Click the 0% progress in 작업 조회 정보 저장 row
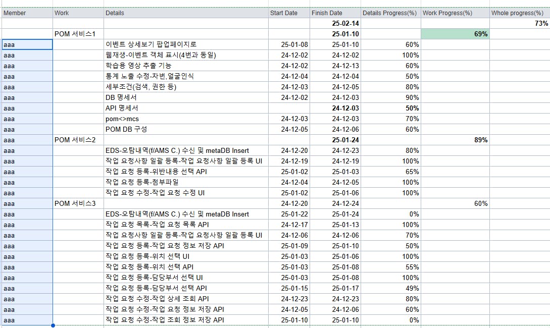This screenshot has width=550, height=328. pos(391,320)
